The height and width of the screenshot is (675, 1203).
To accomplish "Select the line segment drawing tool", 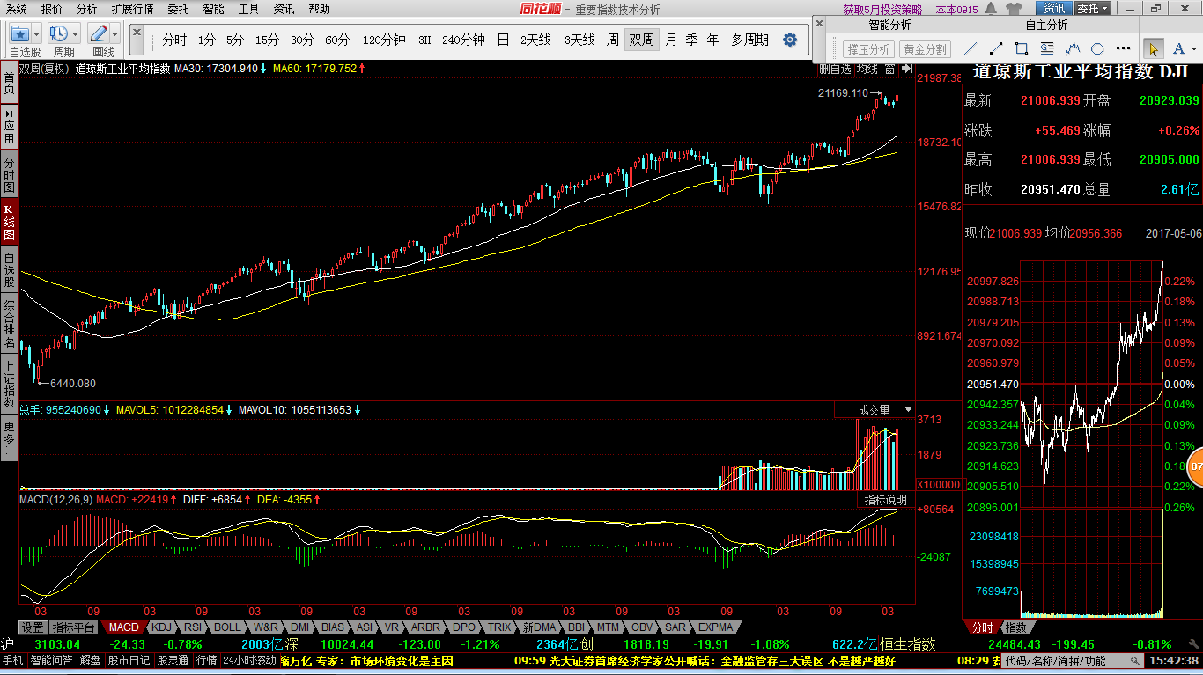I will (996, 48).
